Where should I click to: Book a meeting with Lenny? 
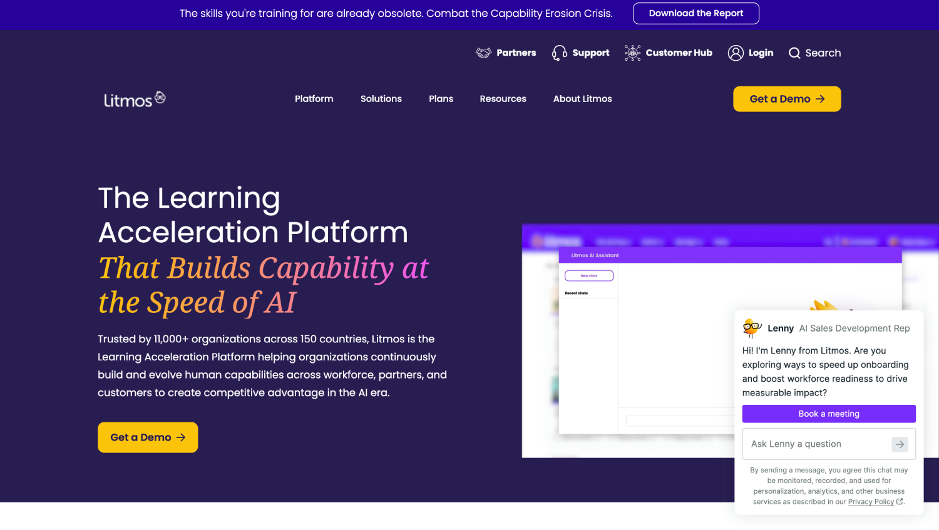829,414
